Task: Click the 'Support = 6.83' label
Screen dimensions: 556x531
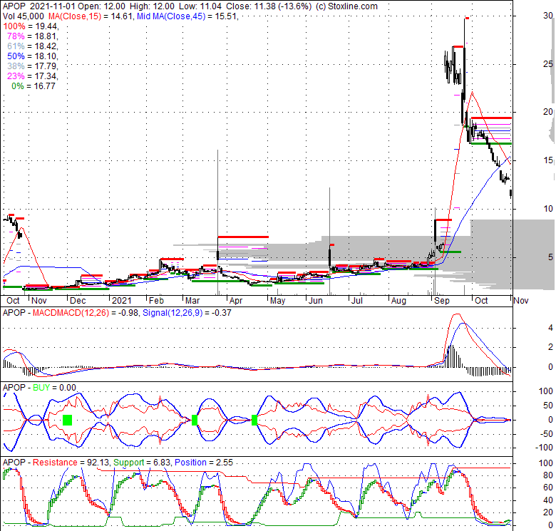Action: 142,463
